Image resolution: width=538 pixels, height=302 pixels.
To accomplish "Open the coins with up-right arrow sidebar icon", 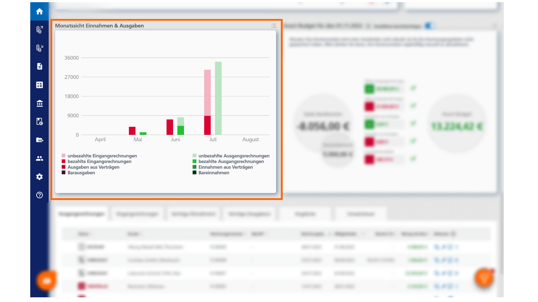I will pos(40,30).
